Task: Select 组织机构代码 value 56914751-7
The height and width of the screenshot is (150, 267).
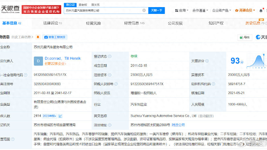Action: [x=237, y=84]
